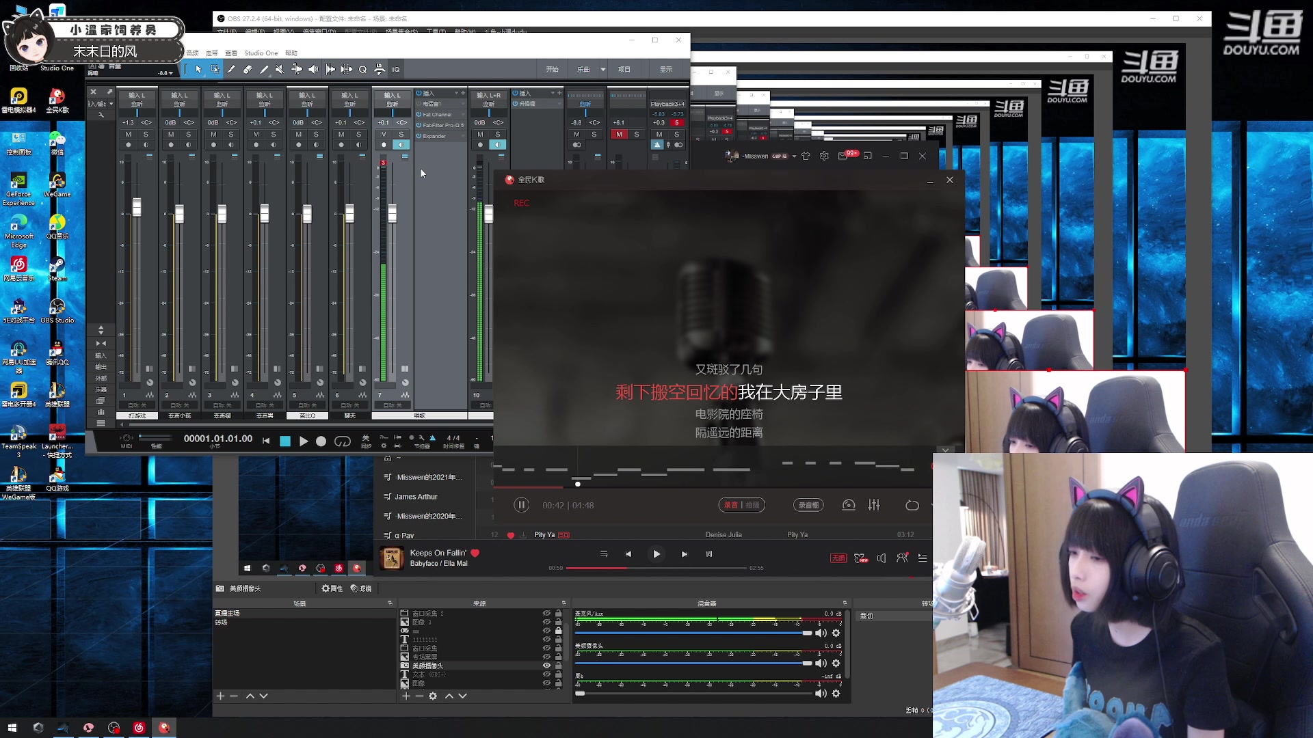The width and height of the screenshot is (1313, 738).
Task: Open the 乐曲 dropdown arrow
Action: (x=602, y=69)
